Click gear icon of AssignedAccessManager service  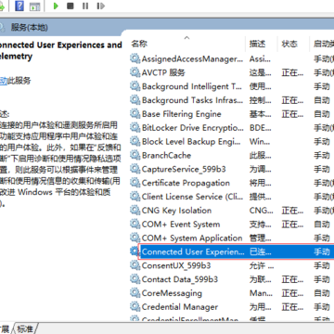pos(135,58)
